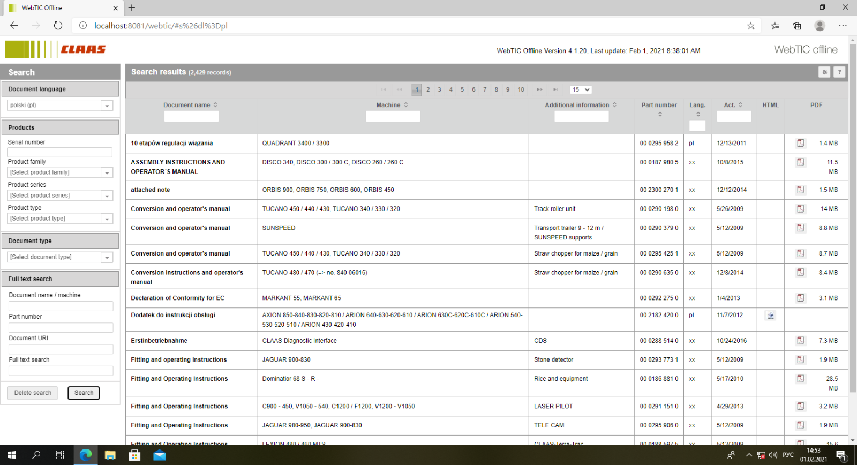Focus Document URI input field
This screenshot has height=465, width=857.
pyautogui.click(x=61, y=349)
